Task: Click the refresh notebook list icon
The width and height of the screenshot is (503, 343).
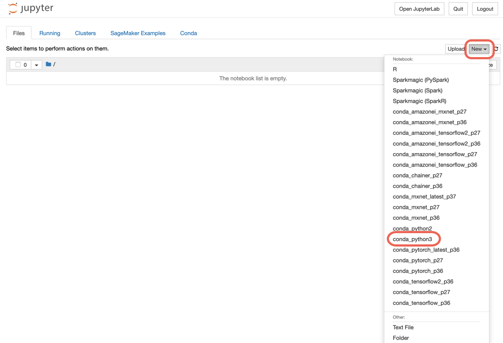Action: (496, 48)
